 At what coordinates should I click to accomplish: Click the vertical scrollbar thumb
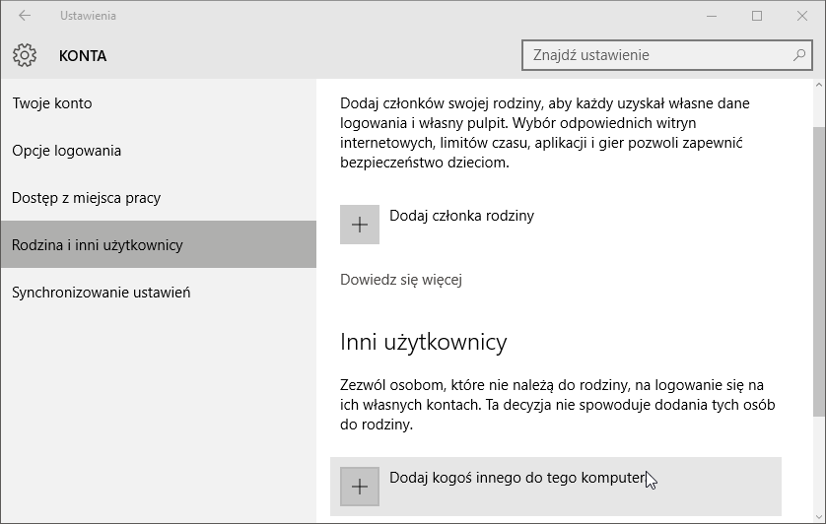819,272
